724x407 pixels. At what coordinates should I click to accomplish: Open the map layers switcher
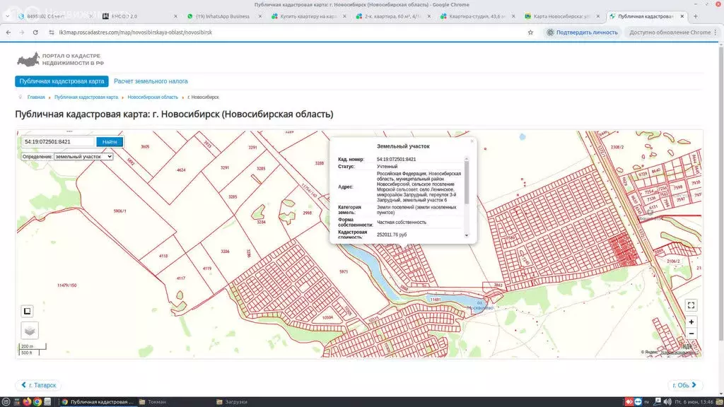[x=30, y=331]
